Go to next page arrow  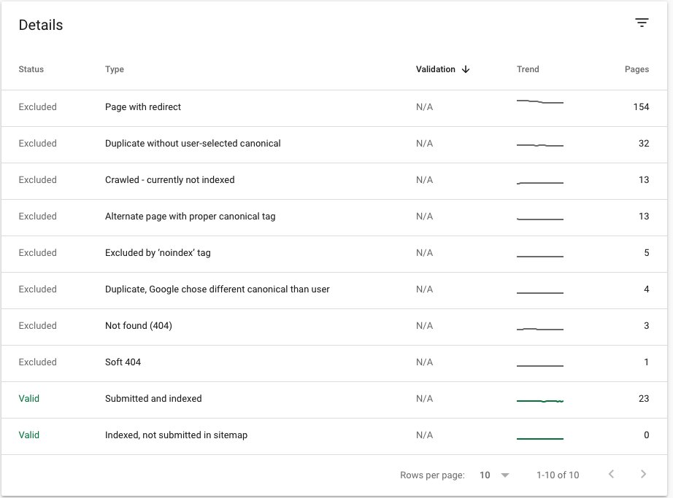pyautogui.click(x=643, y=474)
